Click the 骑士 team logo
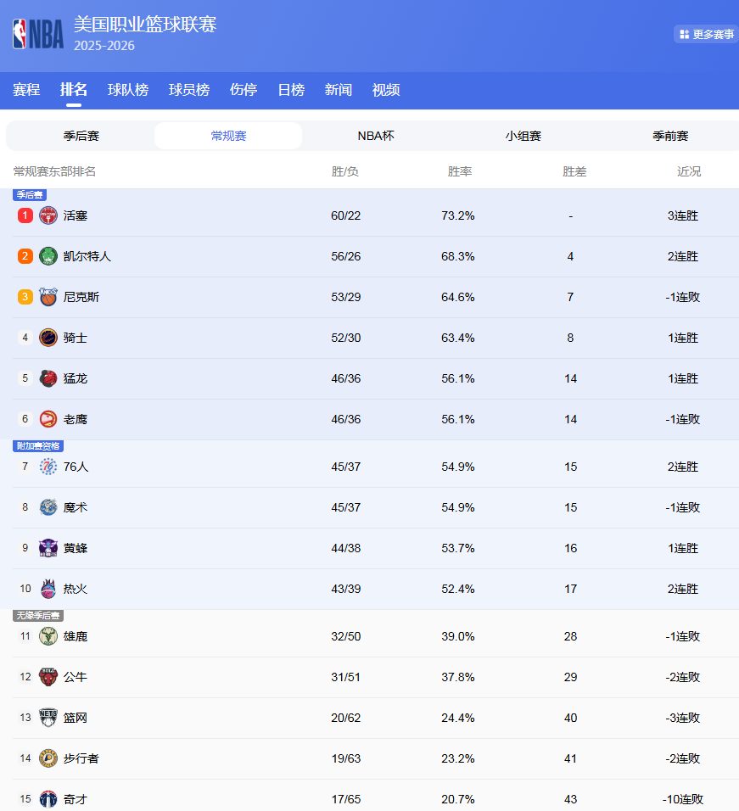739x811 pixels. coord(48,338)
